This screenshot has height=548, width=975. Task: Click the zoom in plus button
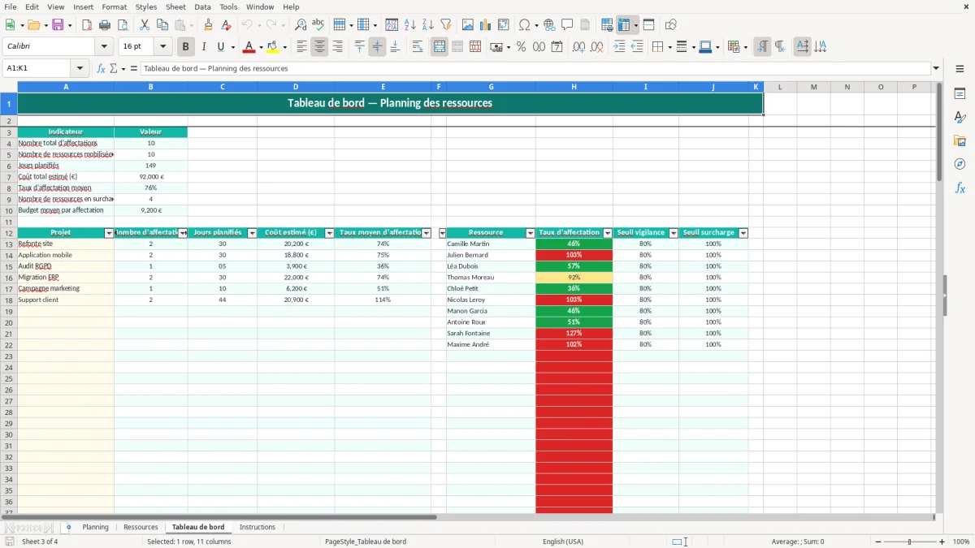942,542
